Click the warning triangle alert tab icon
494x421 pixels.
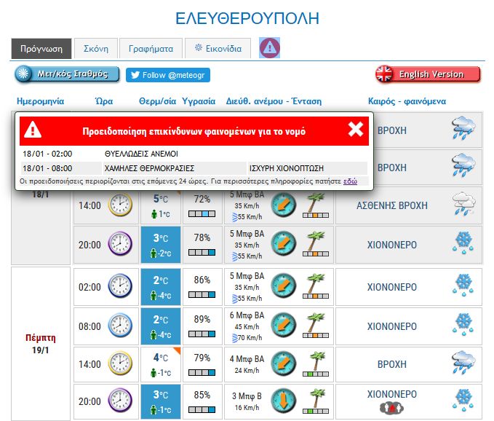(x=270, y=48)
